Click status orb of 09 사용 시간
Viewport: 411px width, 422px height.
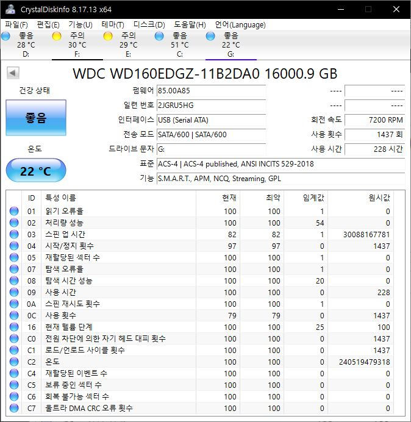pos(14,292)
